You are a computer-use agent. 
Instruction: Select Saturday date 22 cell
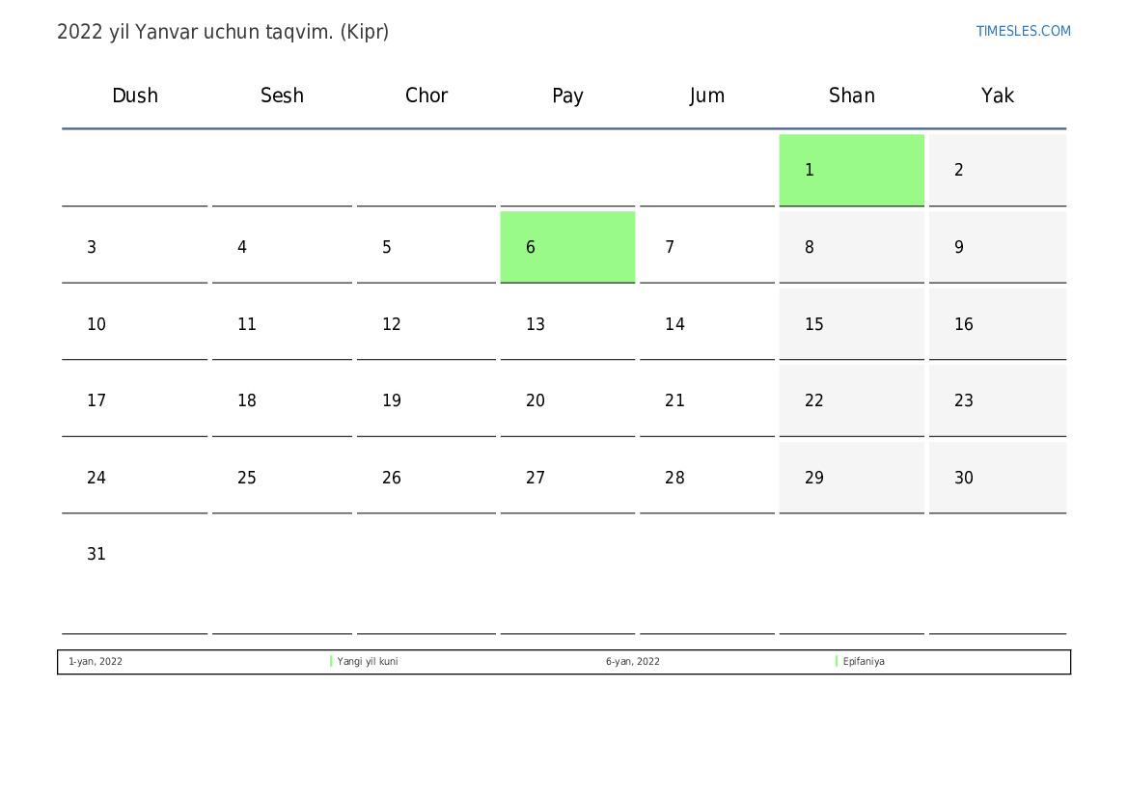[x=851, y=400]
